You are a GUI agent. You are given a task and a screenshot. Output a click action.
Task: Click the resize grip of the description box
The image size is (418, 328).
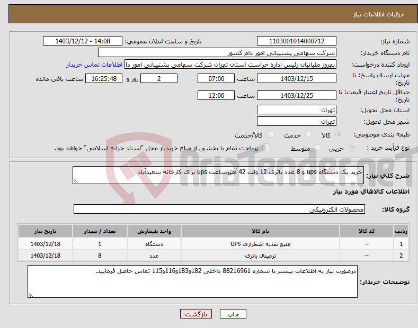pyautogui.click(x=76, y=181)
